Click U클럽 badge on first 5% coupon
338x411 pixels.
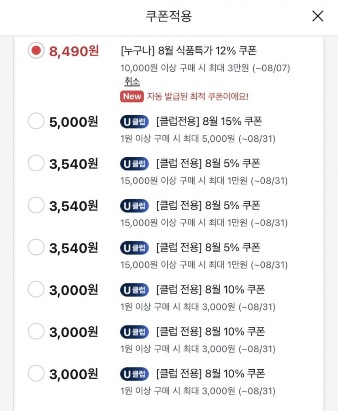coord(134,164)
